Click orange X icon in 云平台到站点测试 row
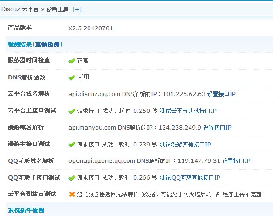 click(x=72, y=194)
